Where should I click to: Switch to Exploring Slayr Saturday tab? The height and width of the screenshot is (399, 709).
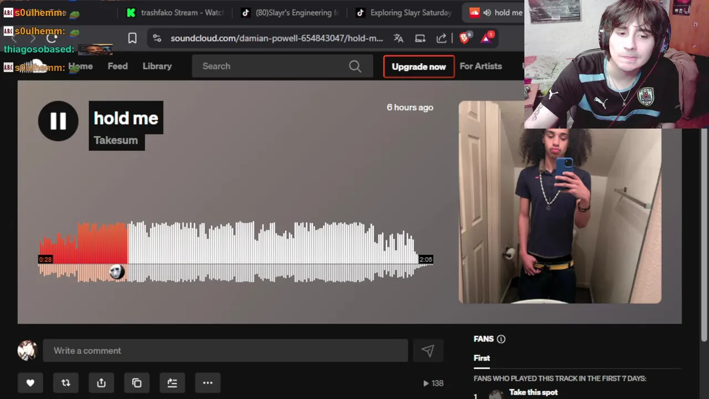404,13
